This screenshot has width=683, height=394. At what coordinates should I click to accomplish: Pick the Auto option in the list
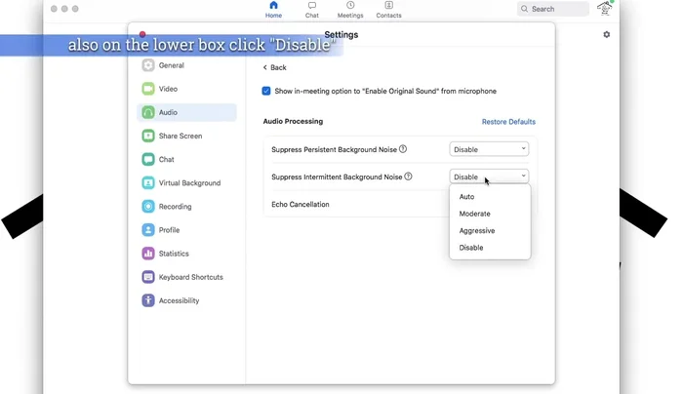tap(467, 197)
